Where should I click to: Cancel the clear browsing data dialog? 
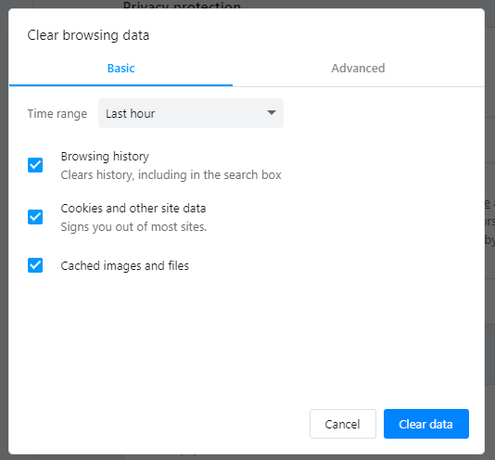click(343, 424)
